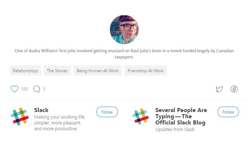Viewport: 251px width, 146px height.
Task: Click the Slack tagline about working life
Action: (x=59, y=123)
